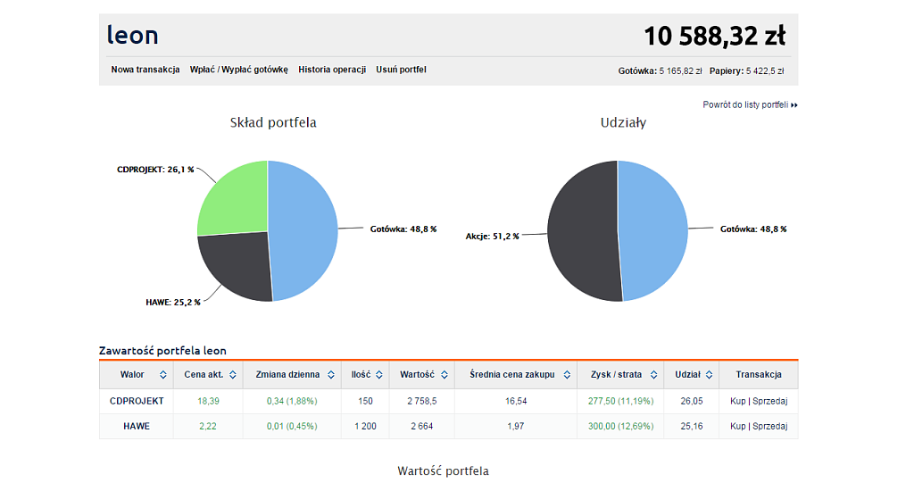Click Sprzedaj in the HAWE row
914x483 pixels.
coord(770,427)
